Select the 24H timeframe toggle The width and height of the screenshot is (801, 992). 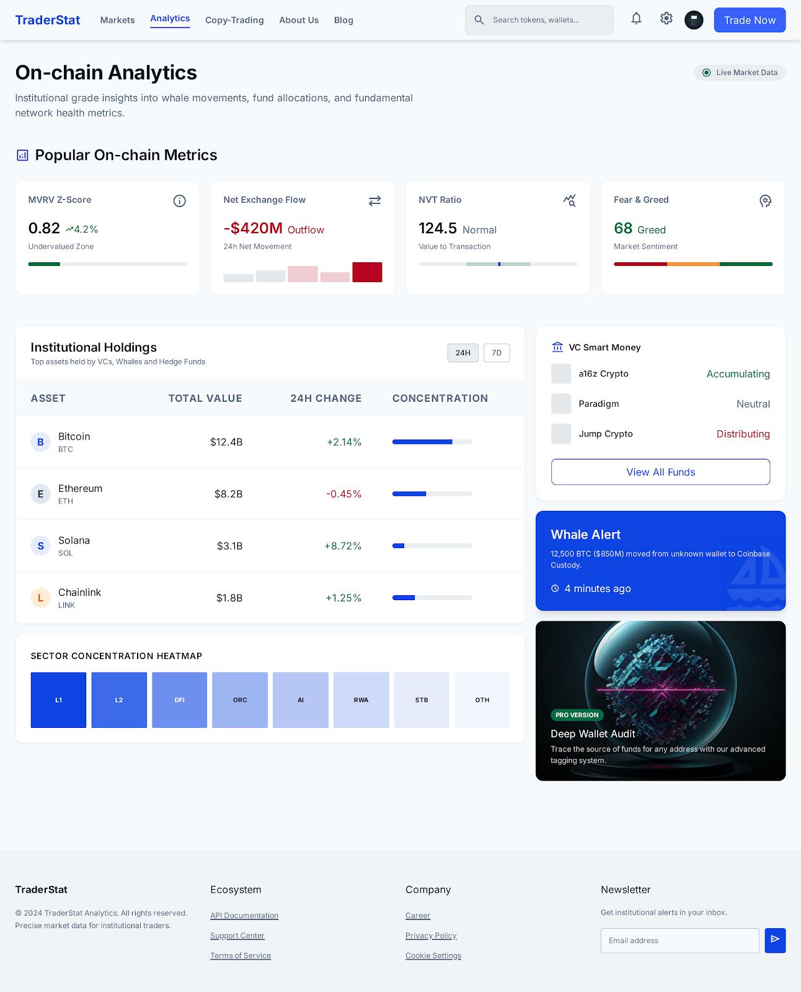pyautogui.click(x=463, y=353)
